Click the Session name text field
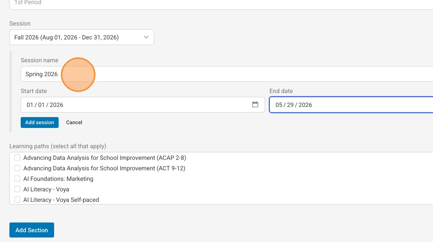 point(226,74)
